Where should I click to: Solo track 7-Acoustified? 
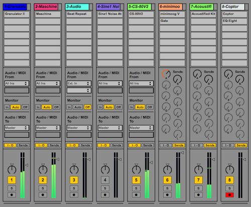point(198,188)
